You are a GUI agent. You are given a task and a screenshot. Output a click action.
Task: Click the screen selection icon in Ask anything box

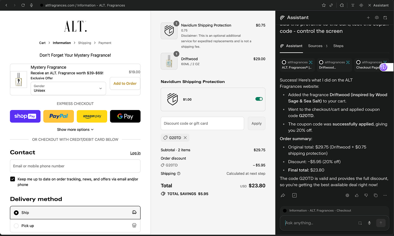(360, 223)
